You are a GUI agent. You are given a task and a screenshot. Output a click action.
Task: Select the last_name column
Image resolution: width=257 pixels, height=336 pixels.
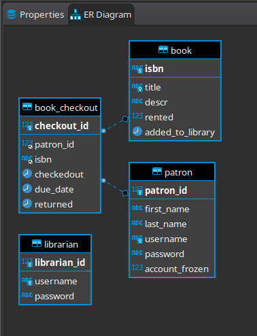[172, 224]
